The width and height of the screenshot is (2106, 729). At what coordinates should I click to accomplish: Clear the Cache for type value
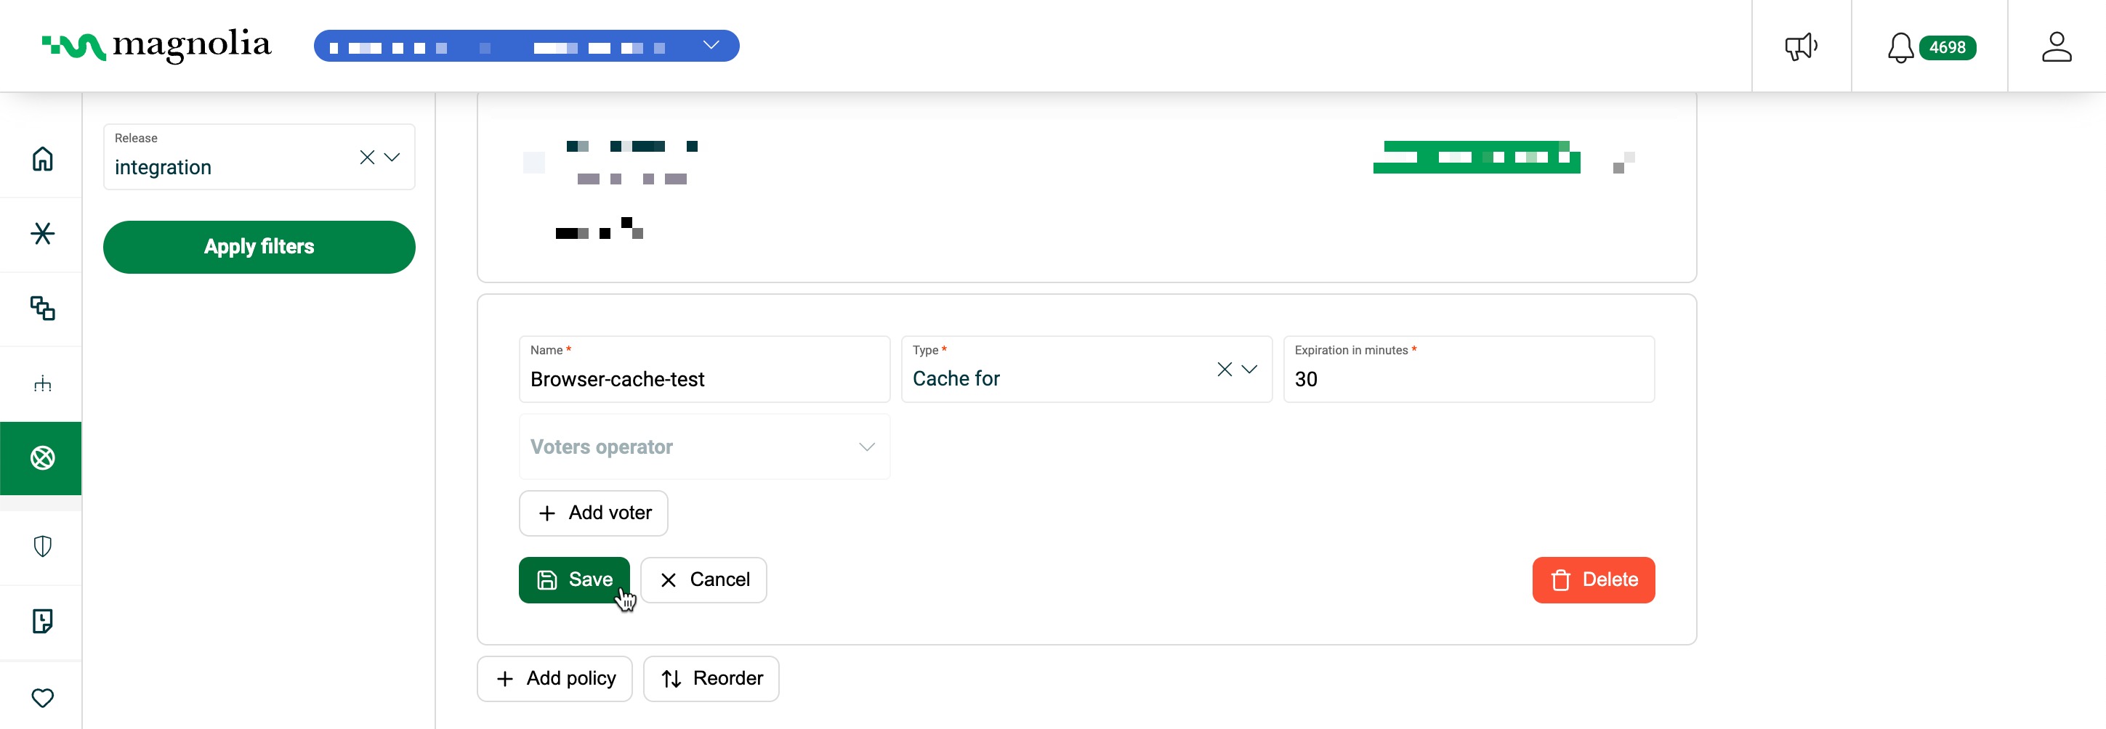point(1224,370)
